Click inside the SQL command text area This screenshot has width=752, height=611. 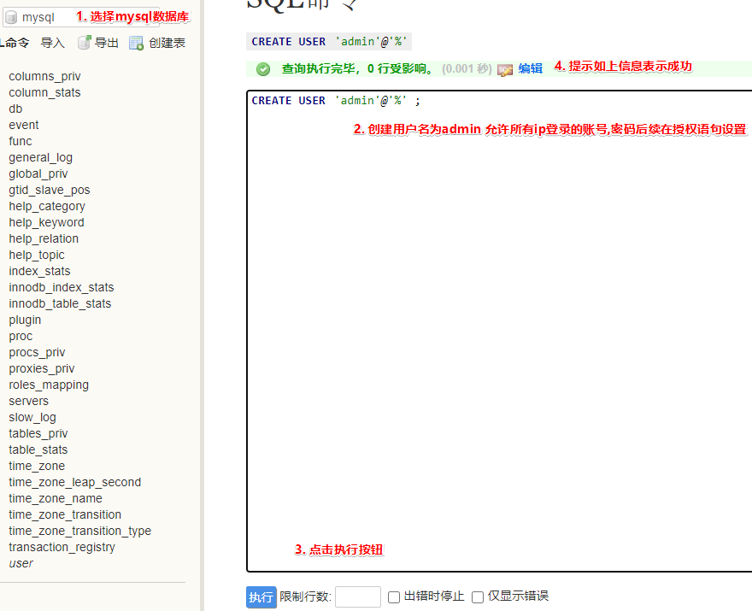point(499,331)
